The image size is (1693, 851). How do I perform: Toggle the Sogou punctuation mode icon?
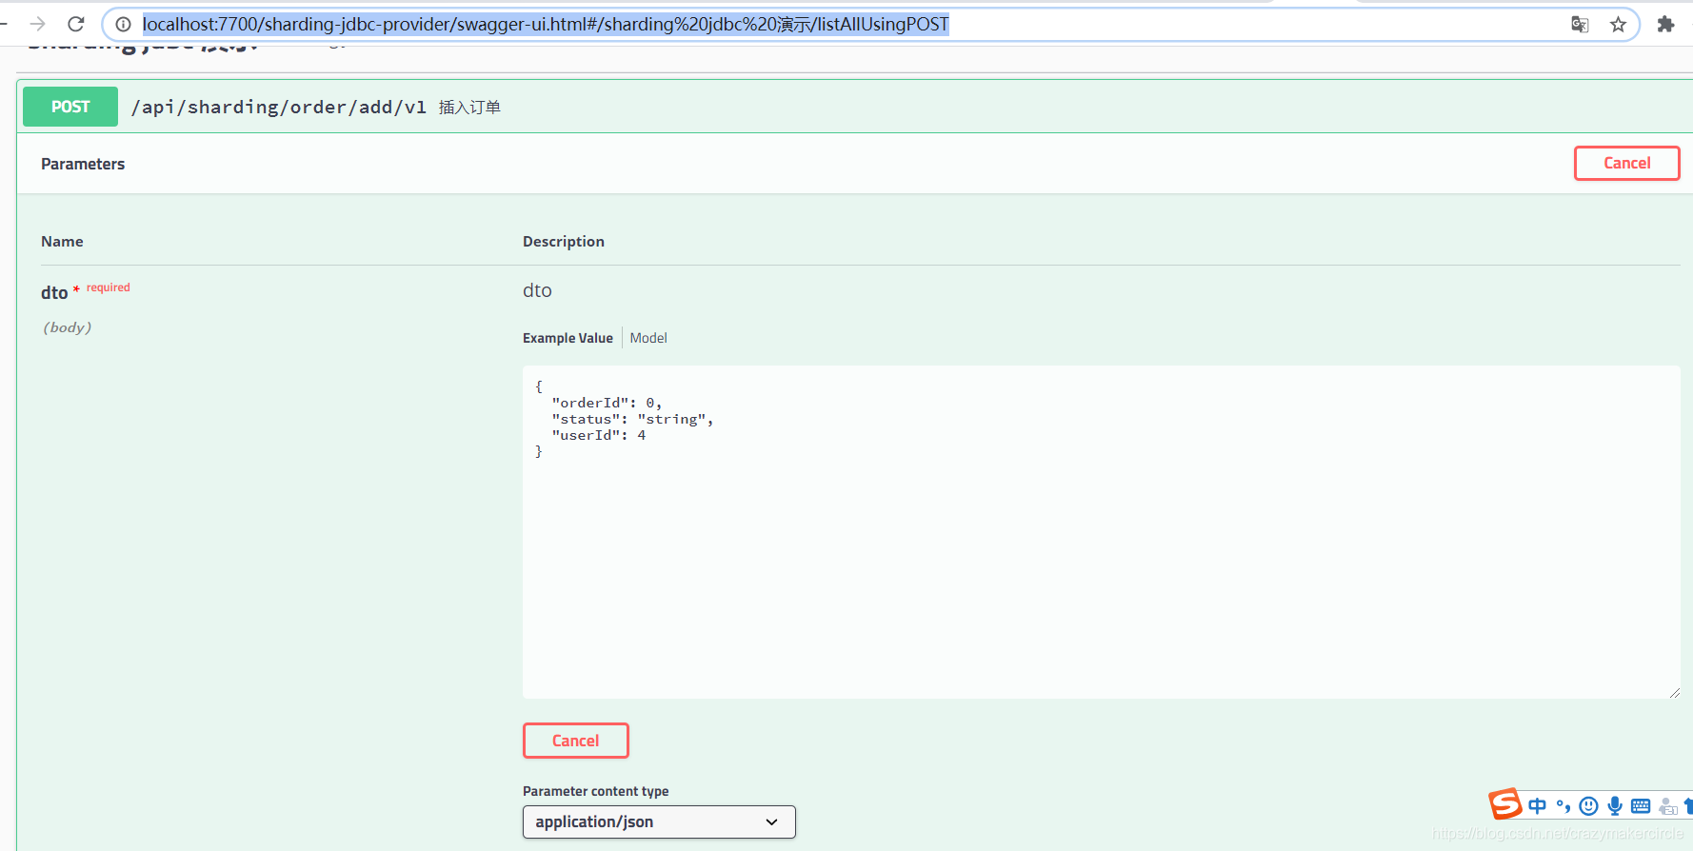click(x=1564, y=806)
